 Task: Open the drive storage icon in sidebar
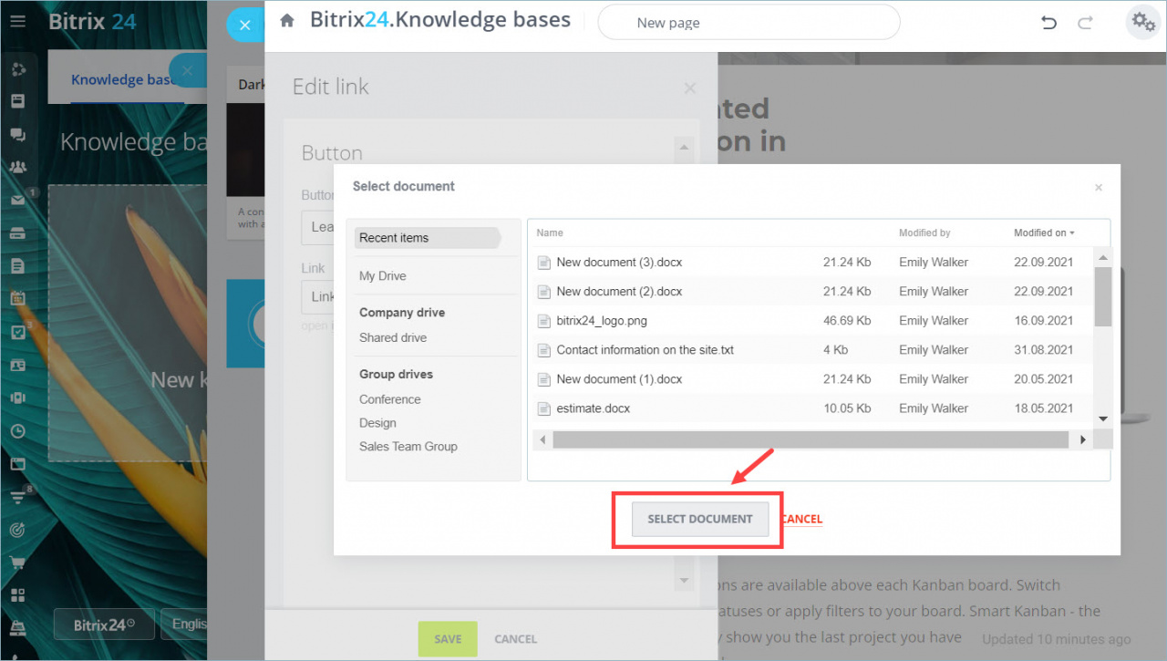click(17, 233)
